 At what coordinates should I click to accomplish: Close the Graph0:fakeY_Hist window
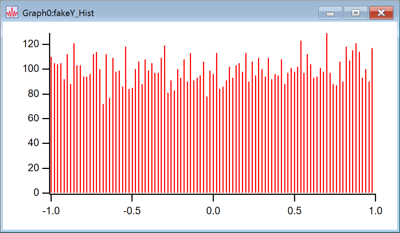tap(381, 13)
